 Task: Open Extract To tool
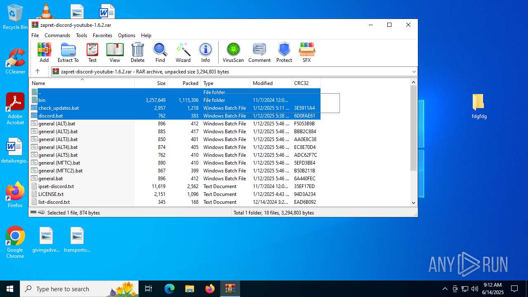pyautogui.click(x=68, y=52)
